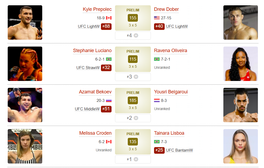The image size is (264, 168).
Task: Open Stephanie Luciano profile link
Action: 92,51
